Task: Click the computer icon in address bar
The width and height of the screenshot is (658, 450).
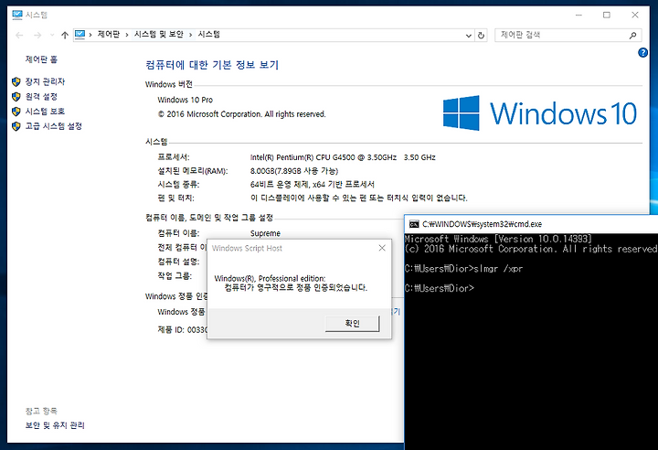Action: (x=80, y=35)
